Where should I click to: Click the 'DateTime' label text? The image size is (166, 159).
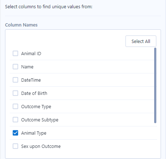(x=31, y=80)
